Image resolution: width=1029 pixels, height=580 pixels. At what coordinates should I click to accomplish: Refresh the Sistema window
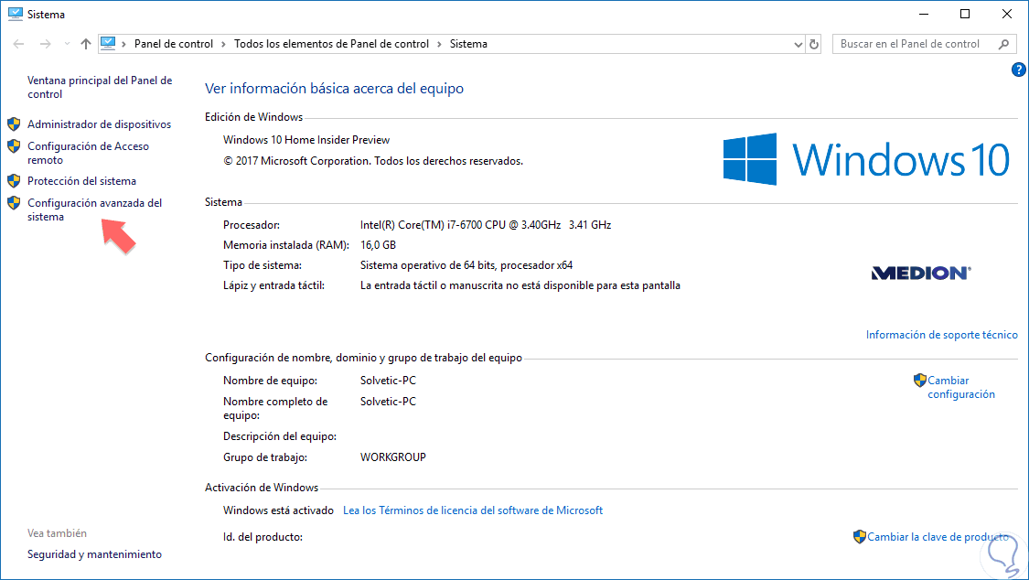click(x=814, y=44)
